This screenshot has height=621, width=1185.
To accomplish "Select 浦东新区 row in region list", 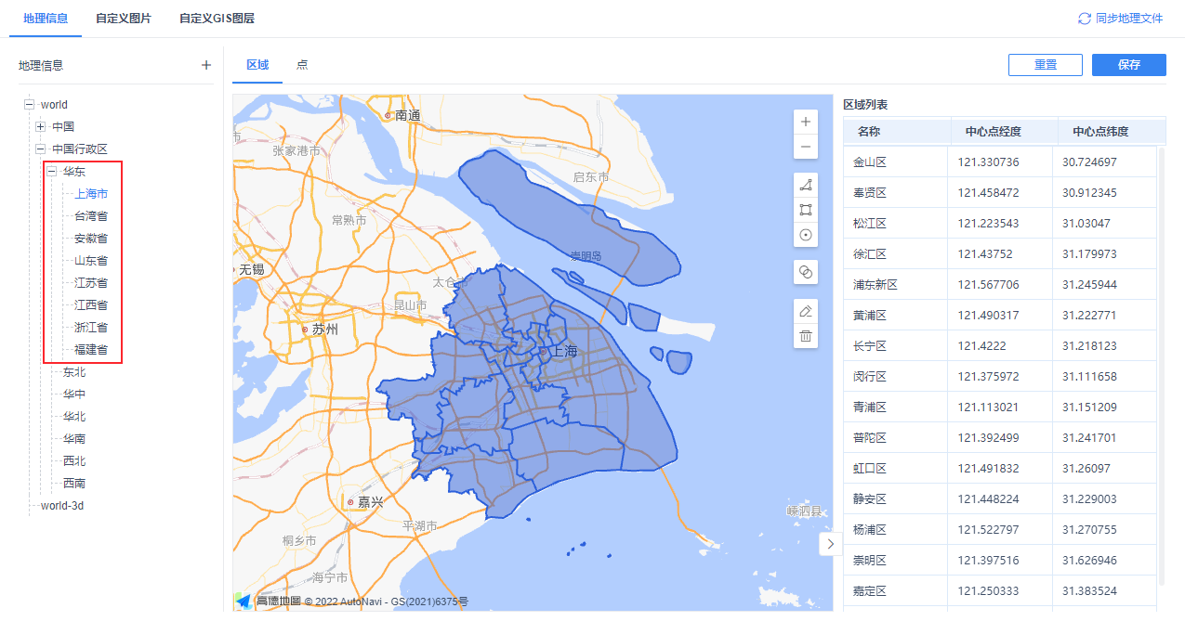I will pyautogui.click(x=1000, y=285).
